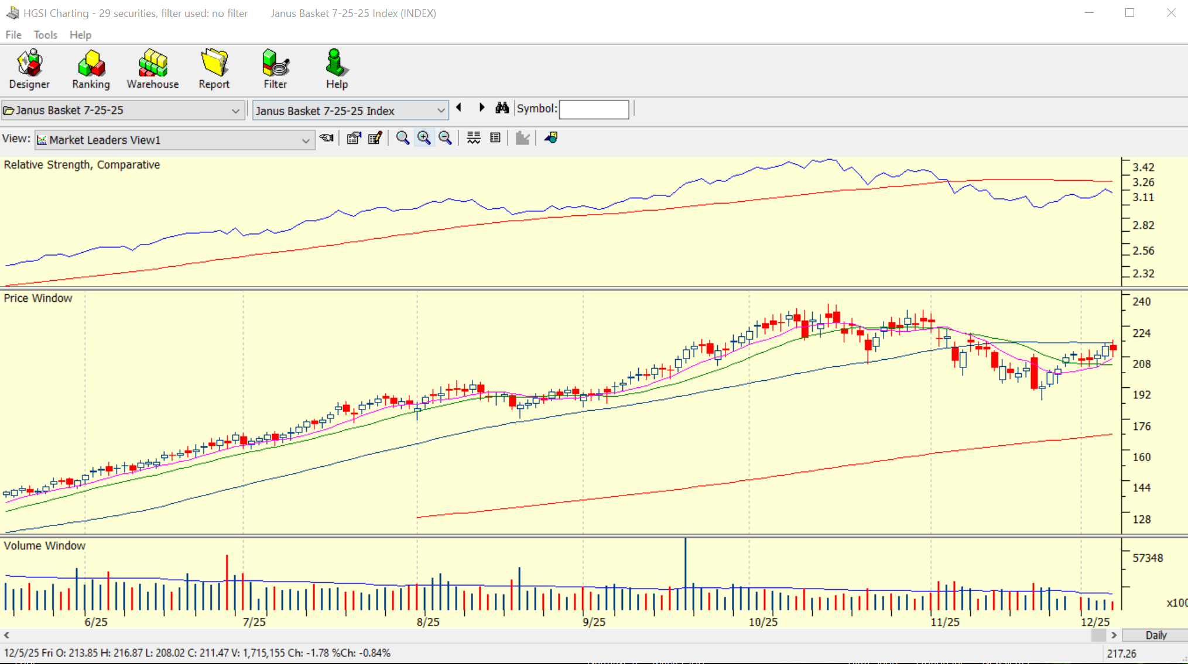Click the Ranking toolbar icon

(91, 69)
